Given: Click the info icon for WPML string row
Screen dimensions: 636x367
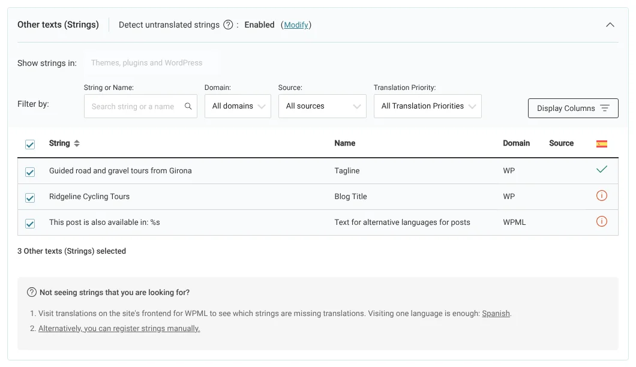Looking at the screenshot, I should pos(602,221).
